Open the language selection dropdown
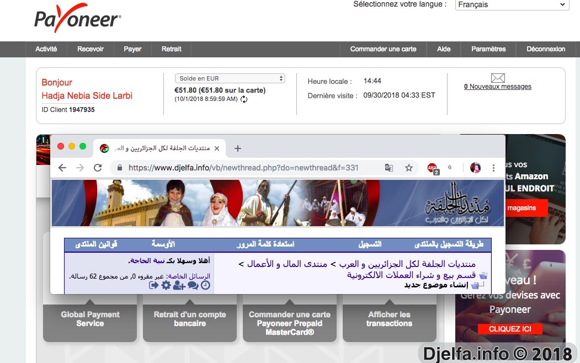 click(512, 5)
